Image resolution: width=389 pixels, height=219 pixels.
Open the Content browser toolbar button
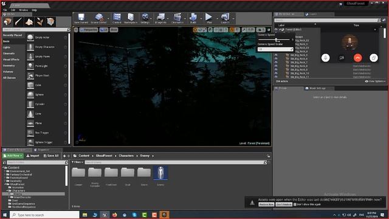[x=117, y=18]
